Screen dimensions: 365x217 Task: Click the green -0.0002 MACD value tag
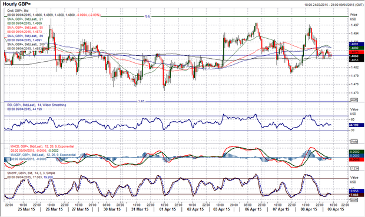tap(356, 152)
